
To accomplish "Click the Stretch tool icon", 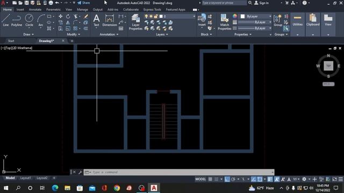I will click(x=61, y=28).
